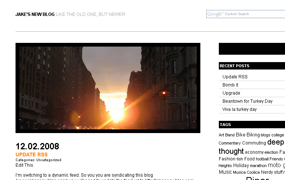Click the sunset street header photo
This screenshot has width=285, height=180.
click(108, 88)
